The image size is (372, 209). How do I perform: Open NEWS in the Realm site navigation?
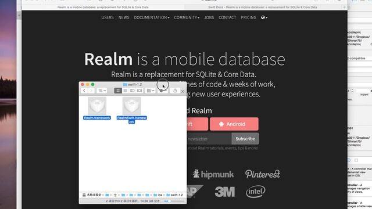(124, 17)
